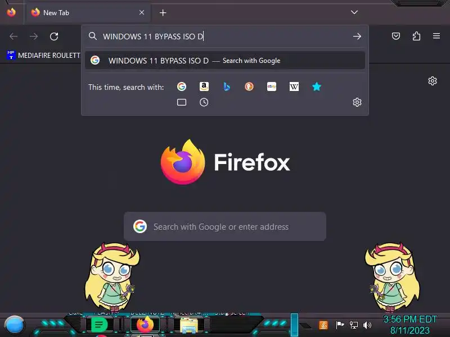Go forward with the forward arrow
This screenshot has height=337, width=450.
34,37
